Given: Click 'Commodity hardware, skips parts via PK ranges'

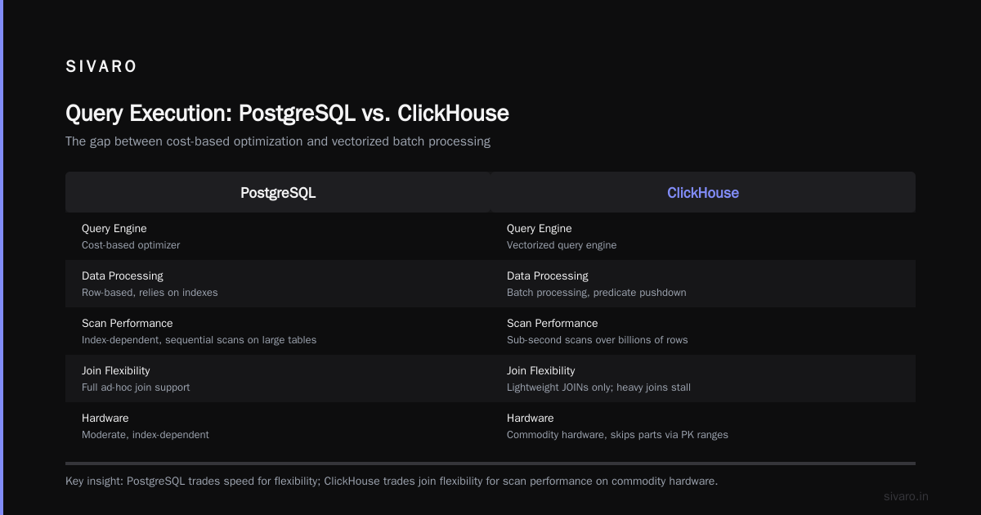Looking at the screenshot, I should point(617,435).
